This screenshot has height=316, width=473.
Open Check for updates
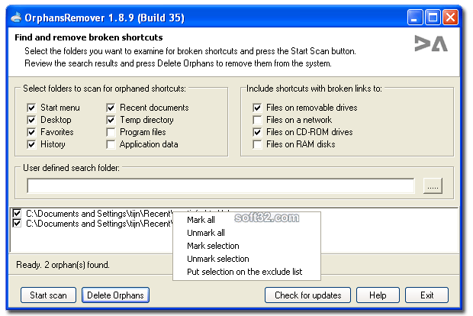tap(307, 295)
